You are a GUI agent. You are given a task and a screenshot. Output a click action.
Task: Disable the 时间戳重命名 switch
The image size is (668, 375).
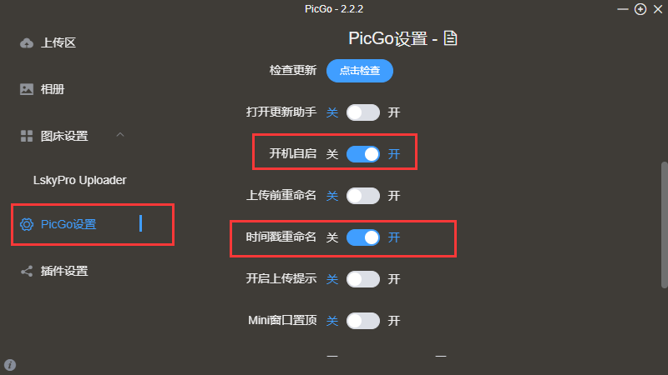tap(363, 237)
